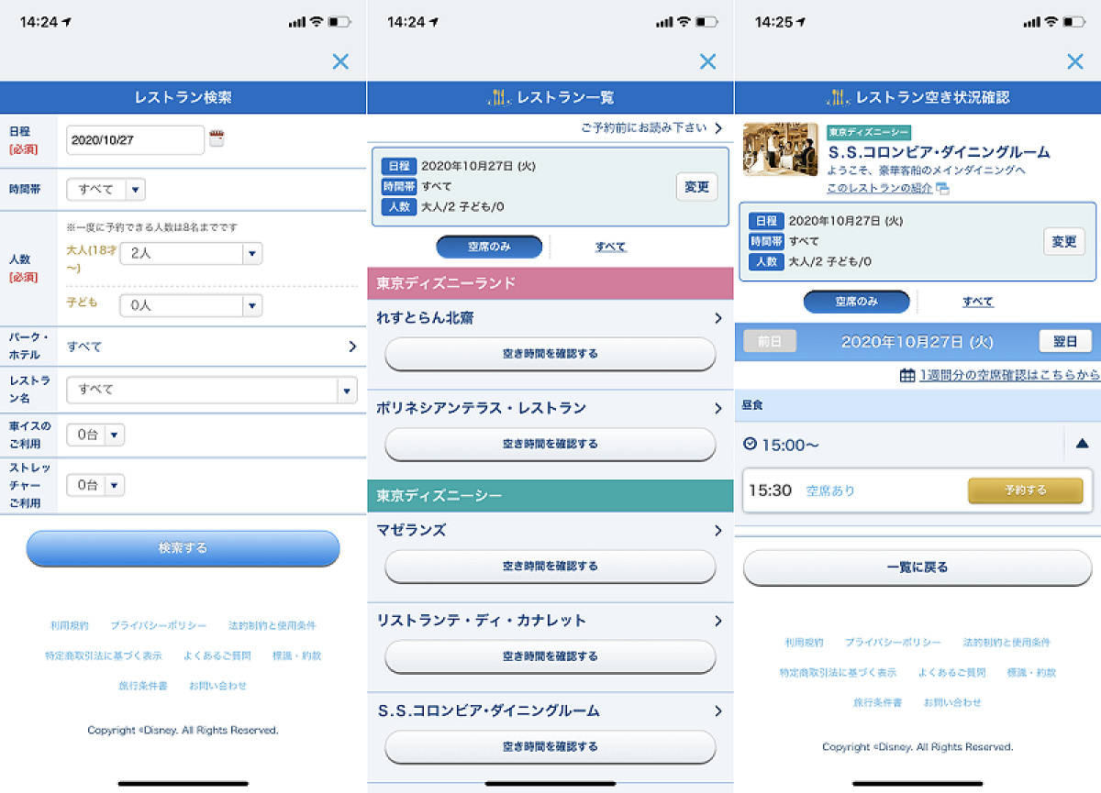Click the date input field 2020/10/27

[136, 140]
